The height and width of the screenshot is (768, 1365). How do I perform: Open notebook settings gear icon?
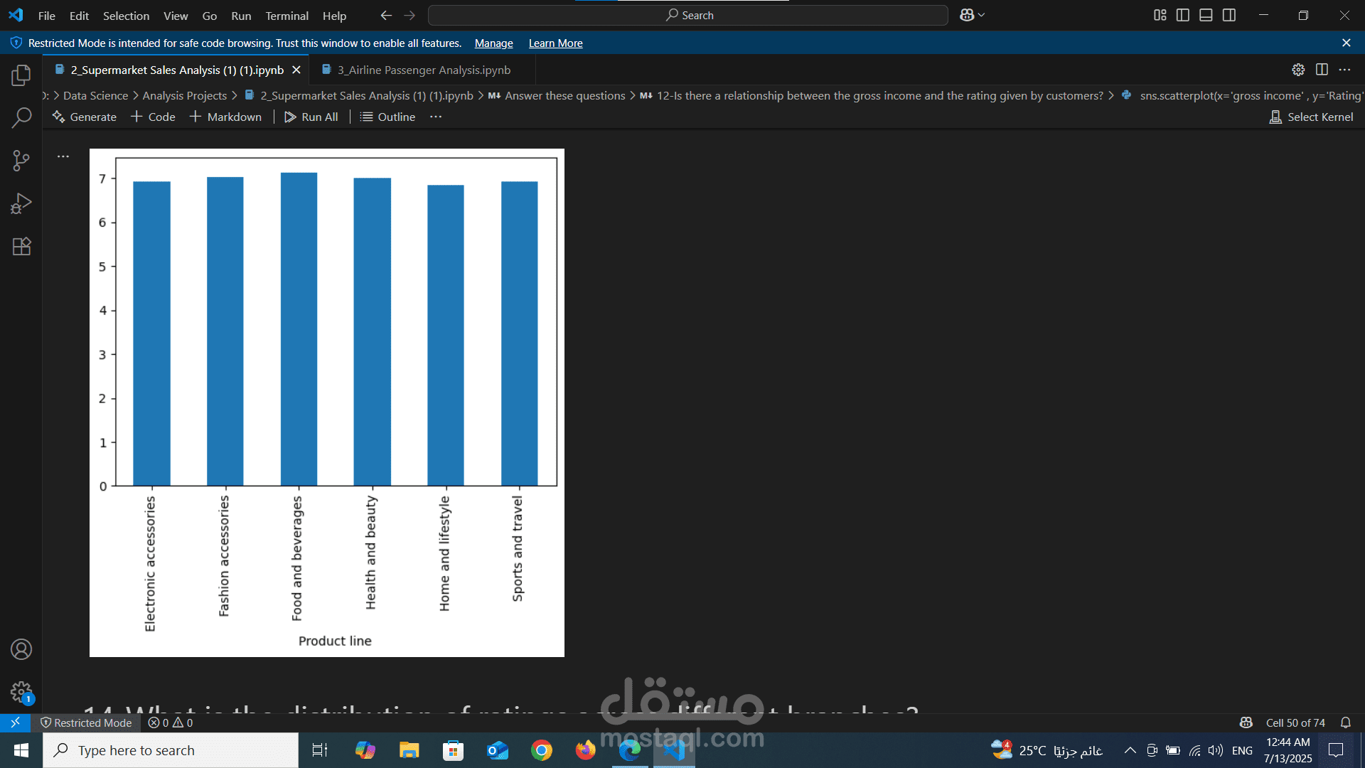[1298, 70]
